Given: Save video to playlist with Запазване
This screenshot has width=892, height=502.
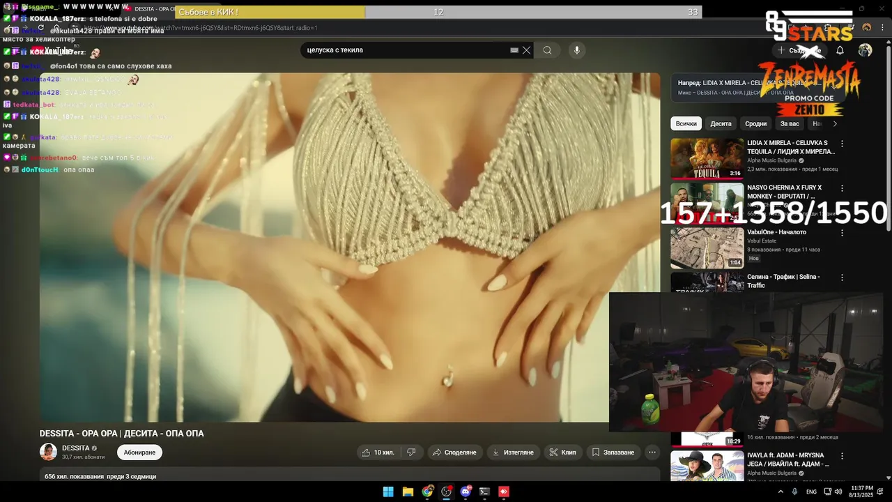Looking at the screenshot, I should coord(613,452).
